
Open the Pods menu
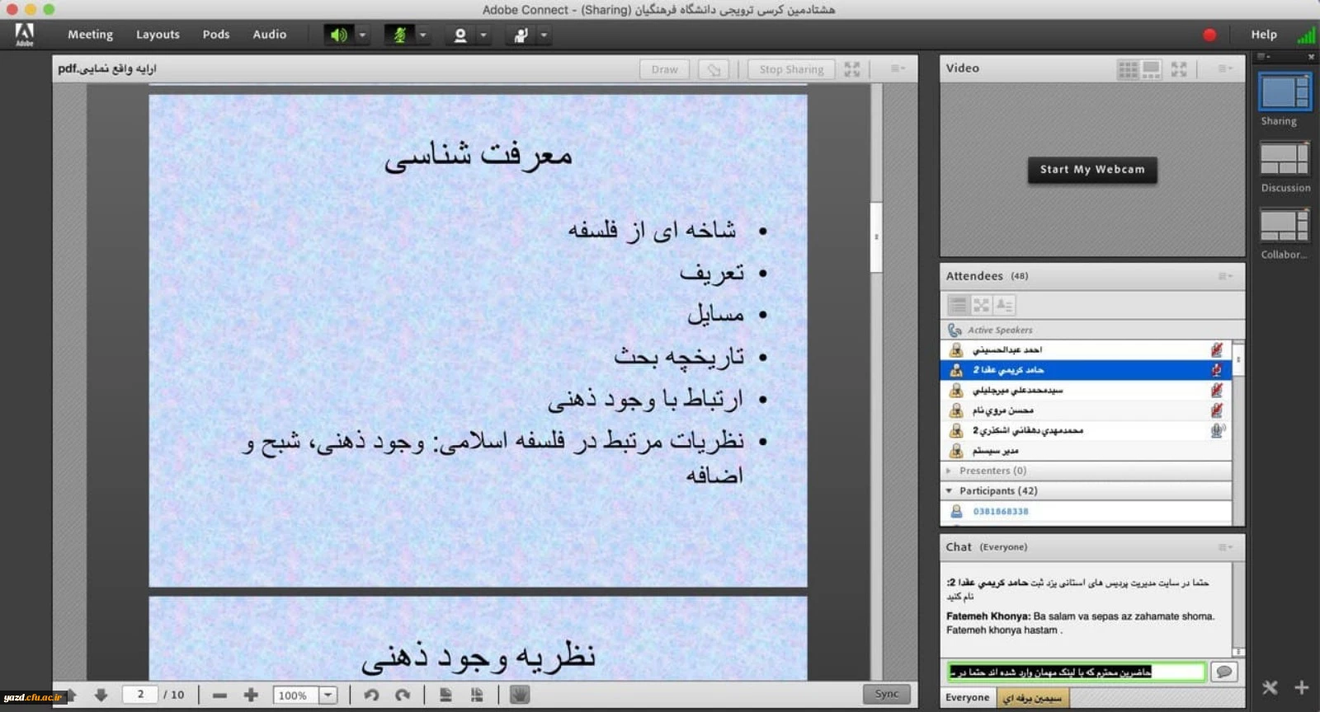(x=215, y=35)
